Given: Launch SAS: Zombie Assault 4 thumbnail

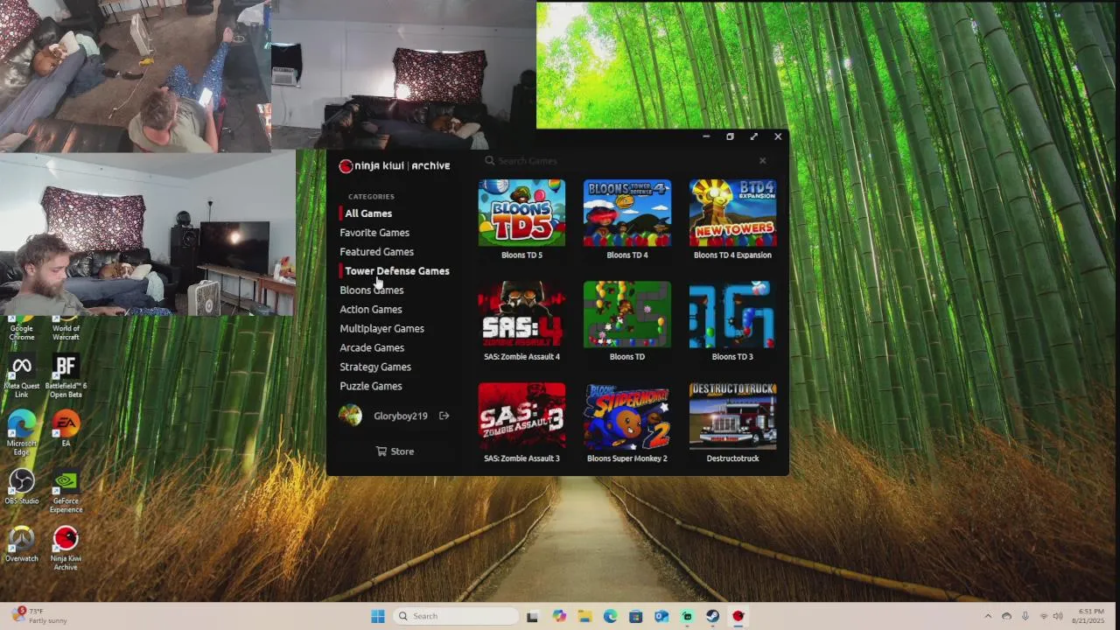Looking at the screenshot, I should (521, 314).
